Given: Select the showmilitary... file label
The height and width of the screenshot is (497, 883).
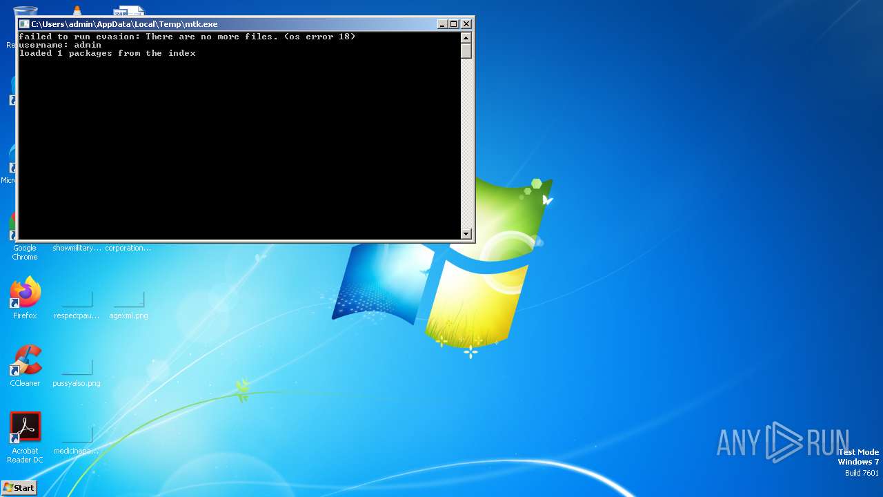Looking at the screenshot, I should pos(77,248).
